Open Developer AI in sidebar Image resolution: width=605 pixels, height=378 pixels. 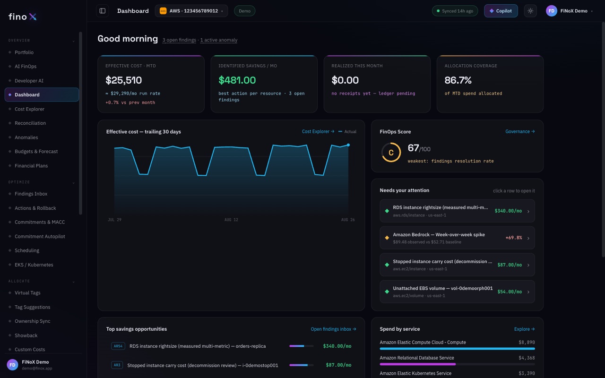pos(42,81)
